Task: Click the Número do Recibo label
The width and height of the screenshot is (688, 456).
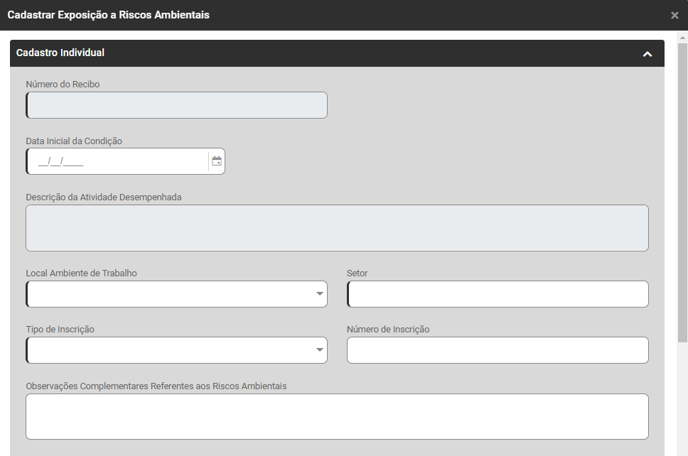Action: pyautogui.click(x=63, y=85)
